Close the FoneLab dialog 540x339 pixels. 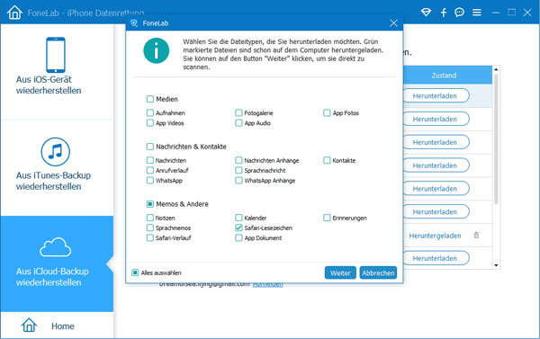pyautogui.click(x=393, y=23)
